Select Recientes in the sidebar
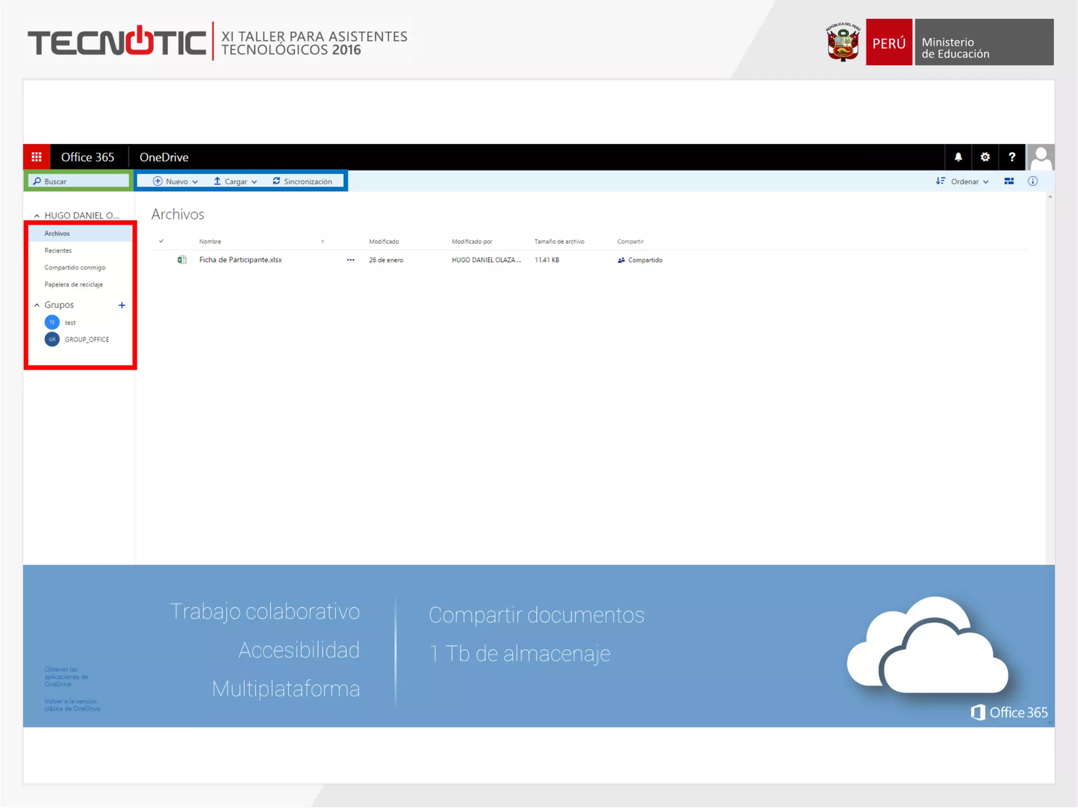The height and width of the screenshot is (808, 1078). 58,250
